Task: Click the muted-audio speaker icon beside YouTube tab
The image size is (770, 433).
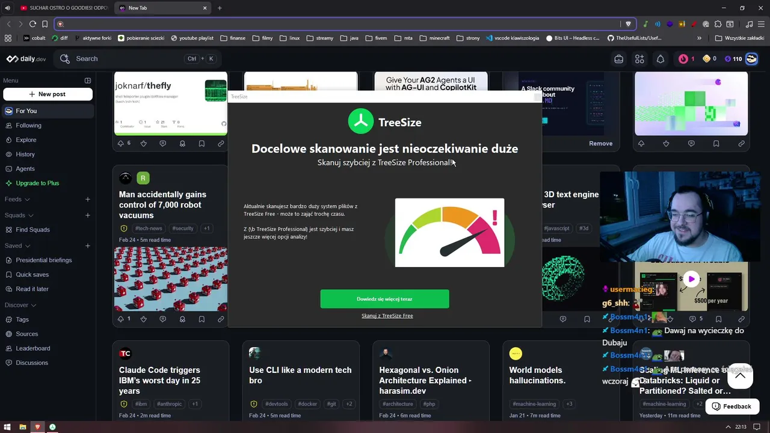Action: point(7,8)
